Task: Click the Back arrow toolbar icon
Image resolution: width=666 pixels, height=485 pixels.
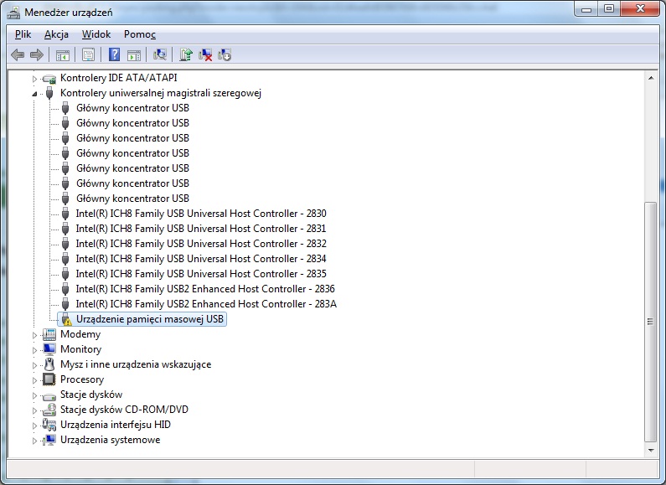Action: 18,54
